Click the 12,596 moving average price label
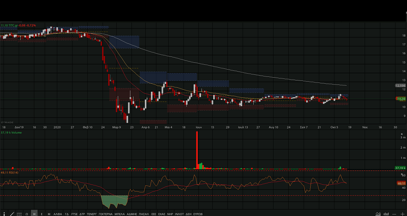Screen dimensions: 407x216 [x=400, y=85]
